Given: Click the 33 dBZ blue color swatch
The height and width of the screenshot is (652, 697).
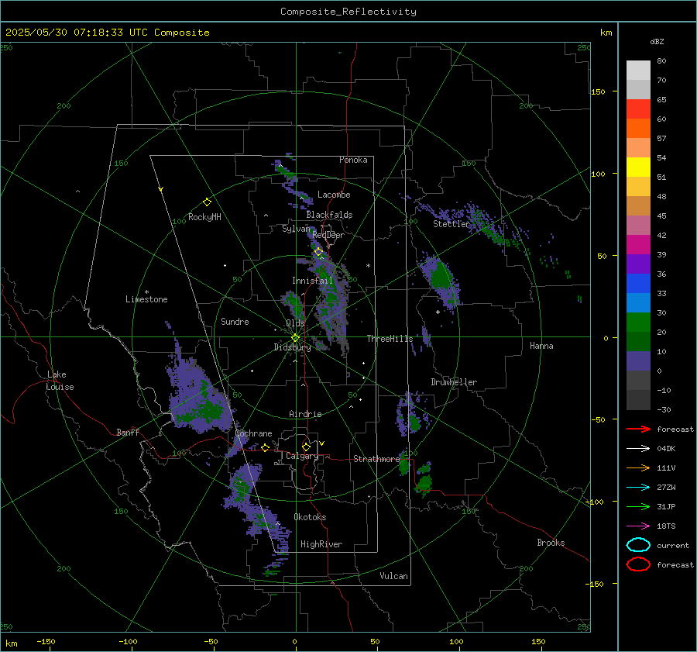Looking at the screenshot, I should pyautogui.click(x=638, y=302).
